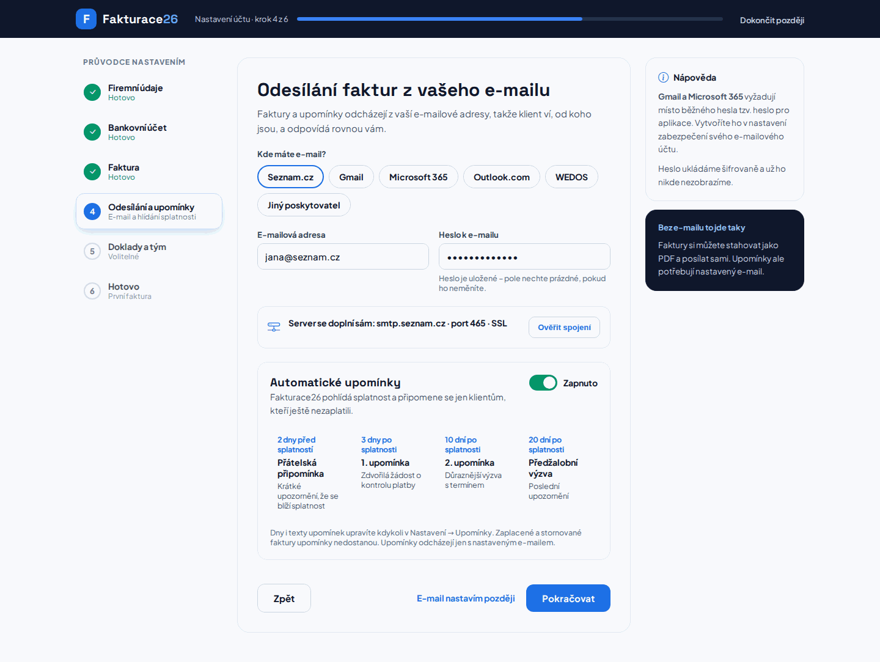
Task: Click the Odesílání a upomínky step
Action: 149,211
